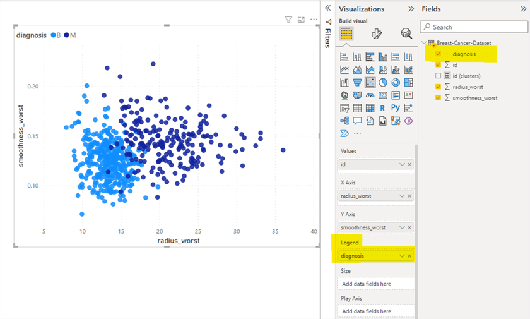Image resolution: width=530 pixels, height=319 pixels.
Task: Remove radius_worst from the X Axis
Action: point(409,196)
